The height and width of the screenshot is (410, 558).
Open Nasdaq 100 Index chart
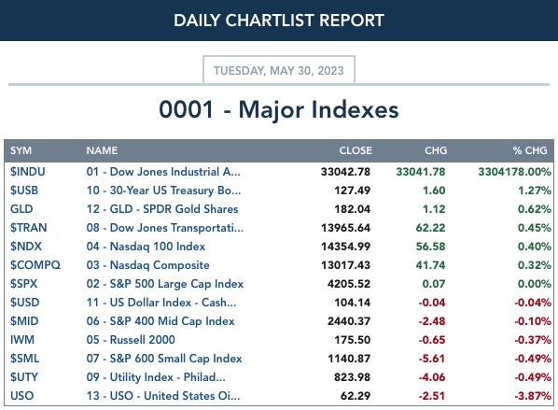(x=146, y=247)
